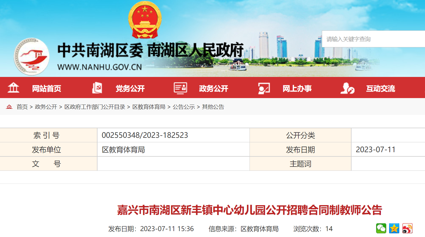This screenshot has height=237, width=425.
Task: Click the 浏览次数：14 view count
Action: (x=313, y=229)
